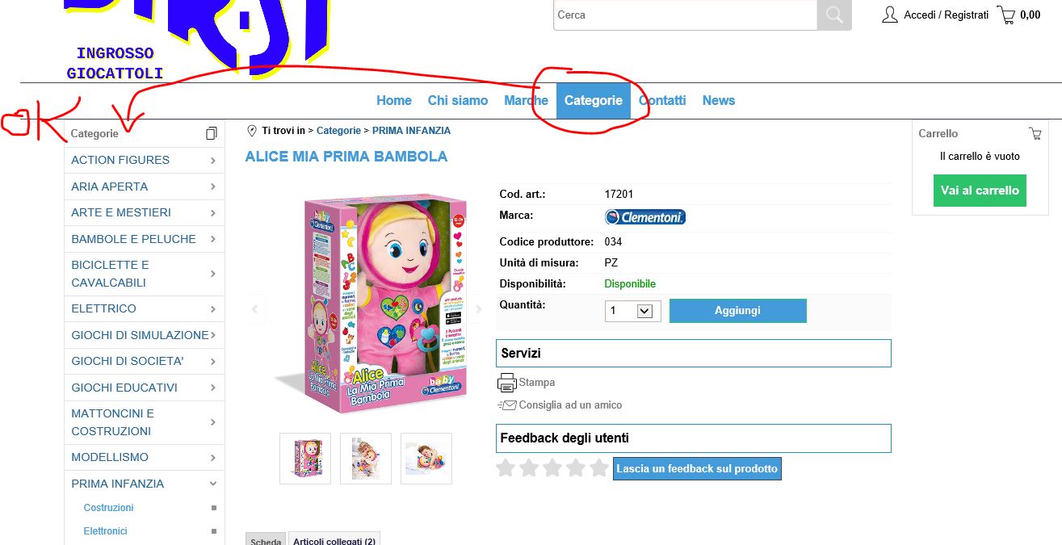Click the location pin breadcrumb icon
The height and width of the screenshot is (545, 1062).
[x=252, y=131]
